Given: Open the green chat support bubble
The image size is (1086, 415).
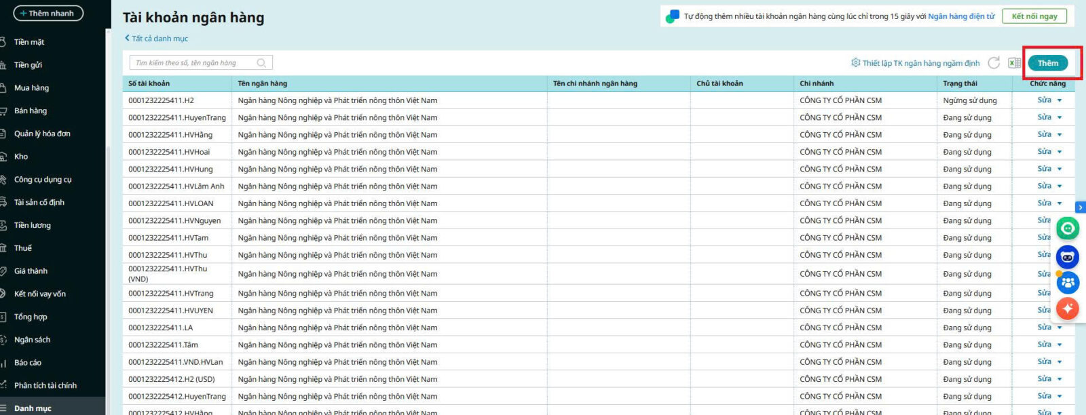Looking at the screenshot, I should tap(1068, 229).
